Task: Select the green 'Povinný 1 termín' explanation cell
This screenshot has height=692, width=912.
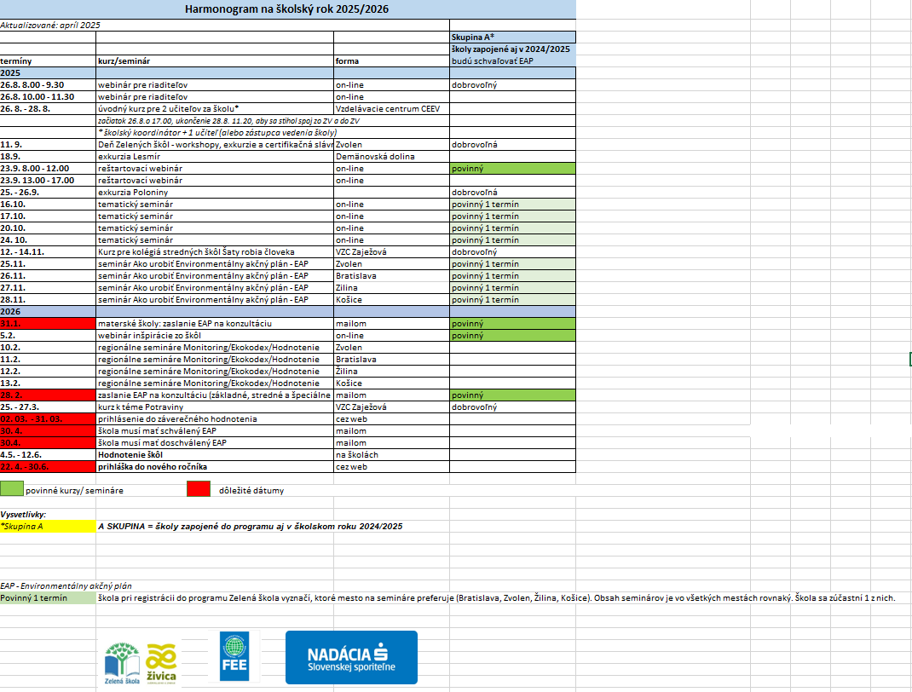Action: click(48, 597)
